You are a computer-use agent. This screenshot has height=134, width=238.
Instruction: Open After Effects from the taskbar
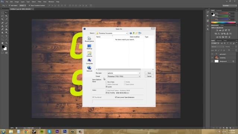(x=57, y=131)
